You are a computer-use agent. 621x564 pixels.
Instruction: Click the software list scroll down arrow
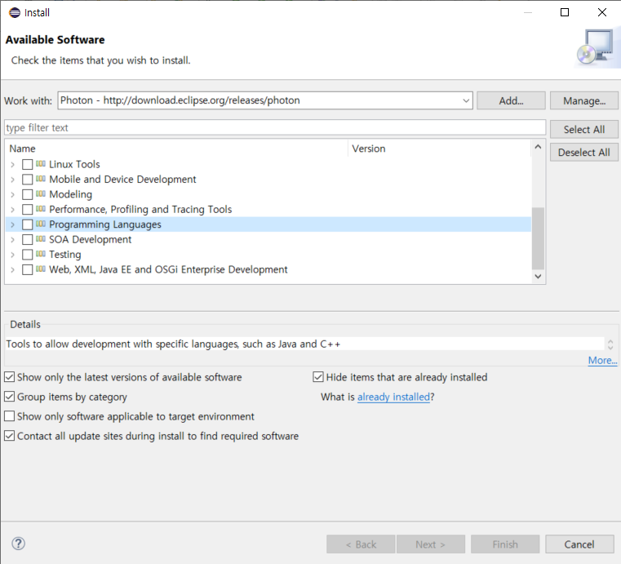pyautogui.click(x=538, y=276)
